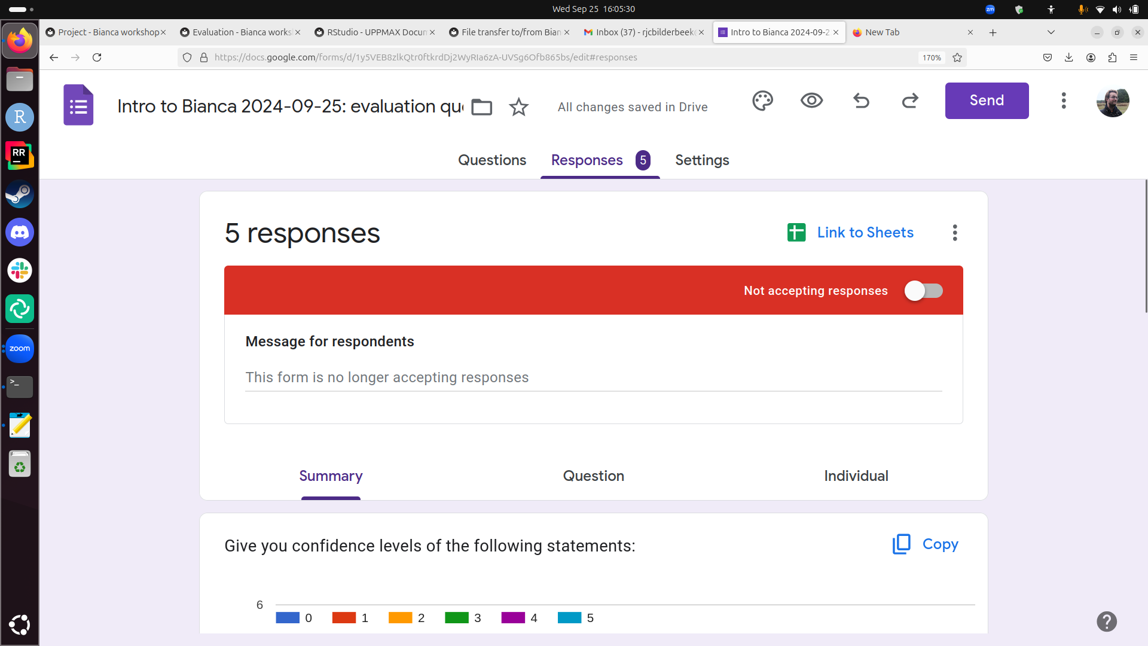
Task: Click the Google Sheets link icon
Action: click(797, 231)
